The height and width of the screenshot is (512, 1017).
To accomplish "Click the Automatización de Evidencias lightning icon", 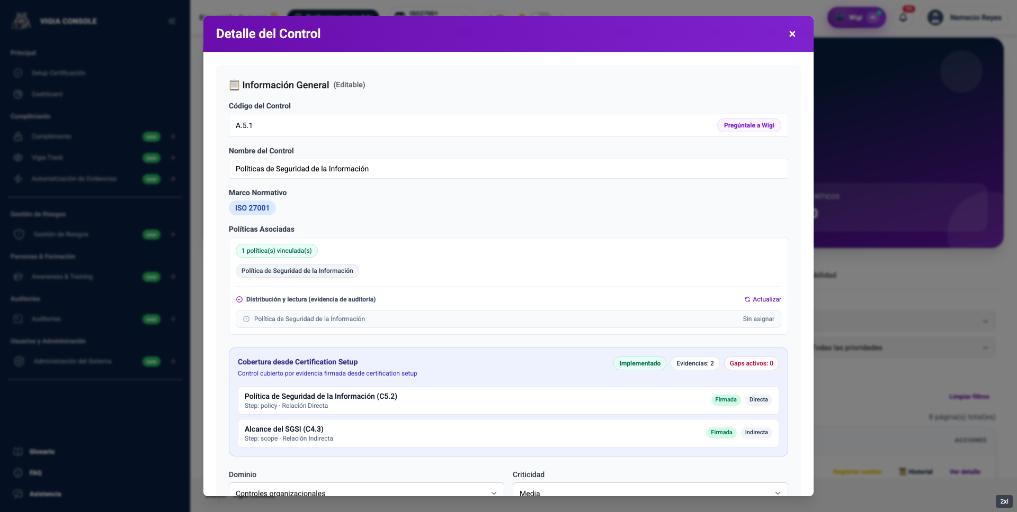I will coord(18,179).
